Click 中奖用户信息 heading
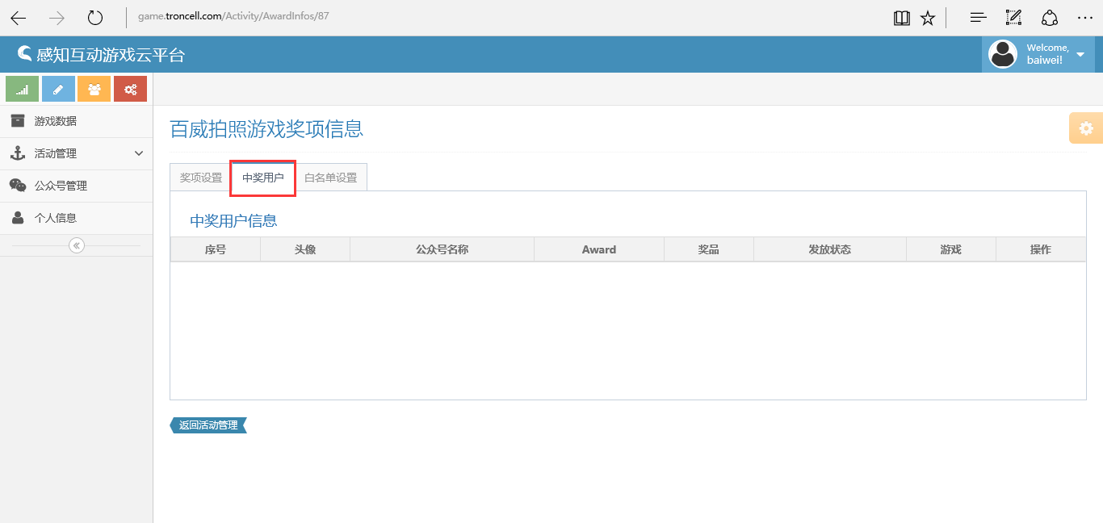Image resolution: width=1103 pixels, height=523 pixels. 233,221
